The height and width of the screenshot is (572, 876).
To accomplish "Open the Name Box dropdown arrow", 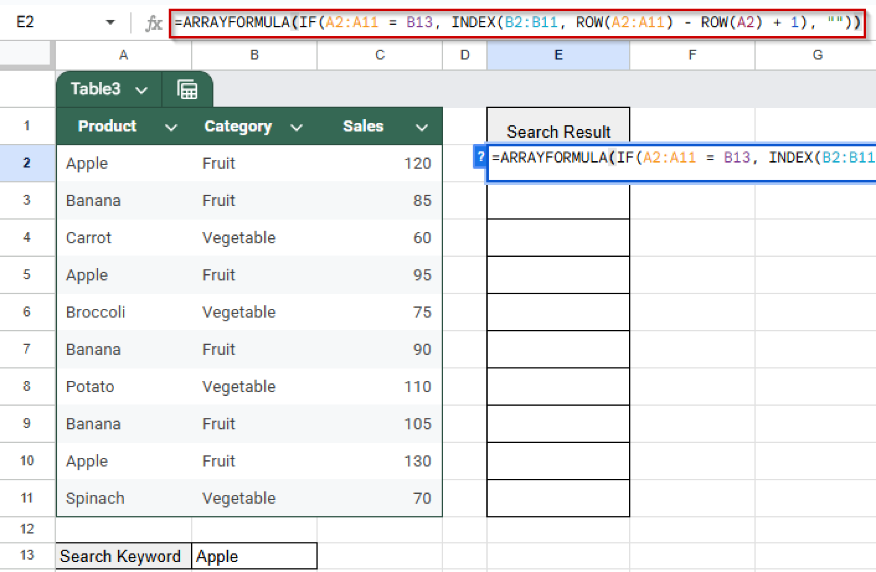I will (x=111, y=22).
